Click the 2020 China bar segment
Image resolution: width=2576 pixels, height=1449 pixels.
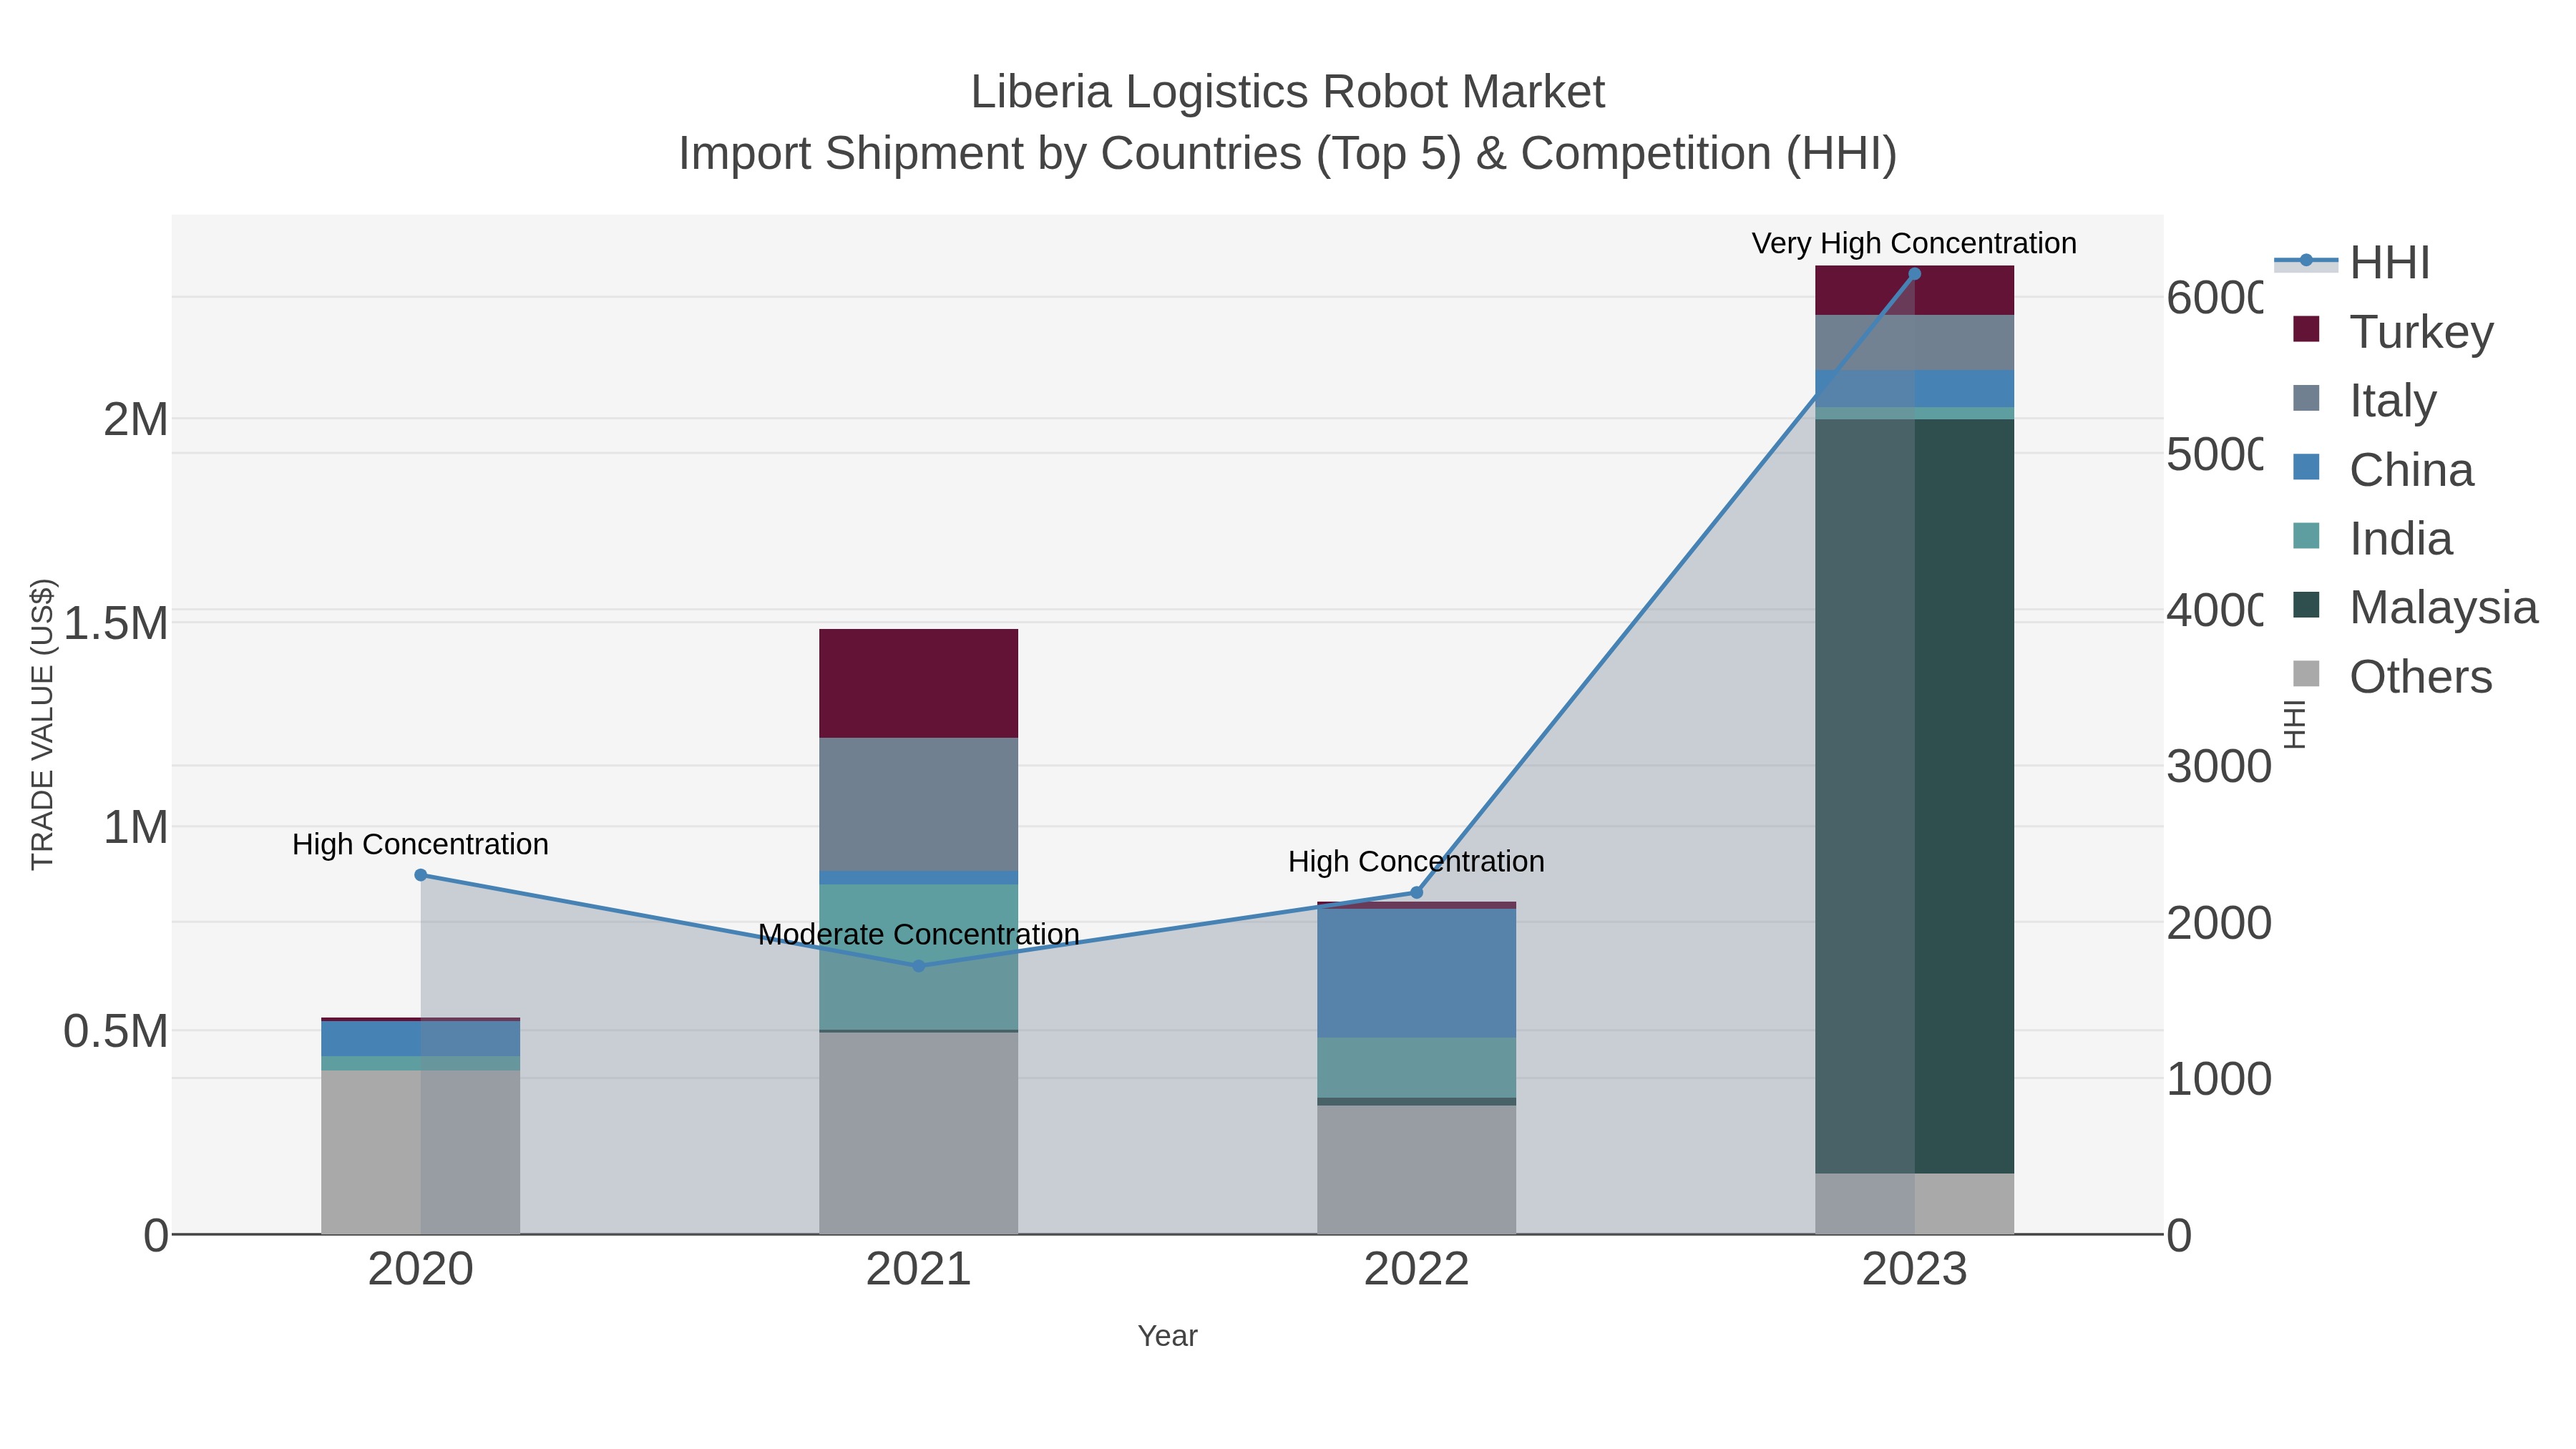coord(421,1038)
